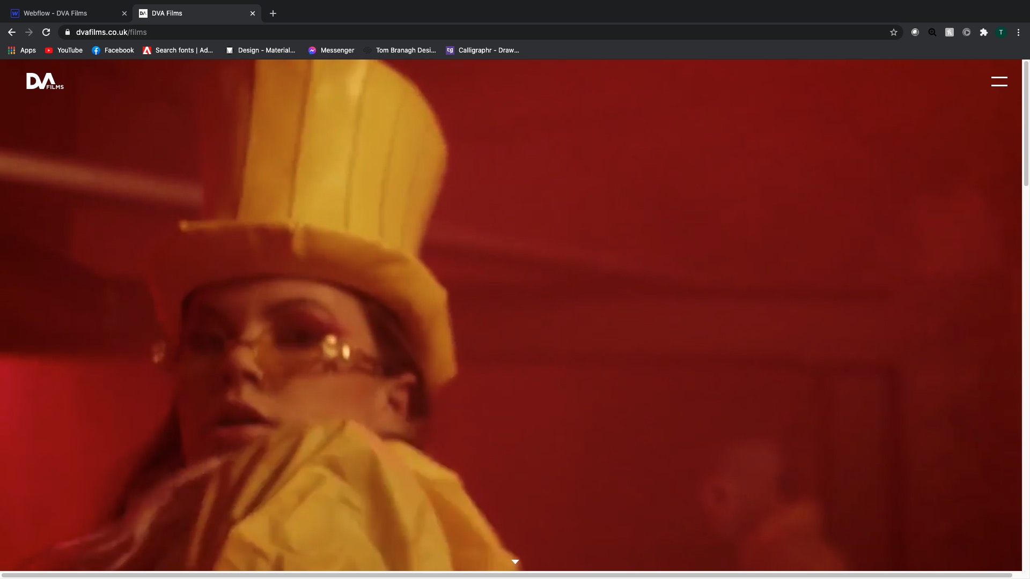Open the profile avatar labeled T
This screenshot has height=579, width=1030.
tap(1001, 32)
